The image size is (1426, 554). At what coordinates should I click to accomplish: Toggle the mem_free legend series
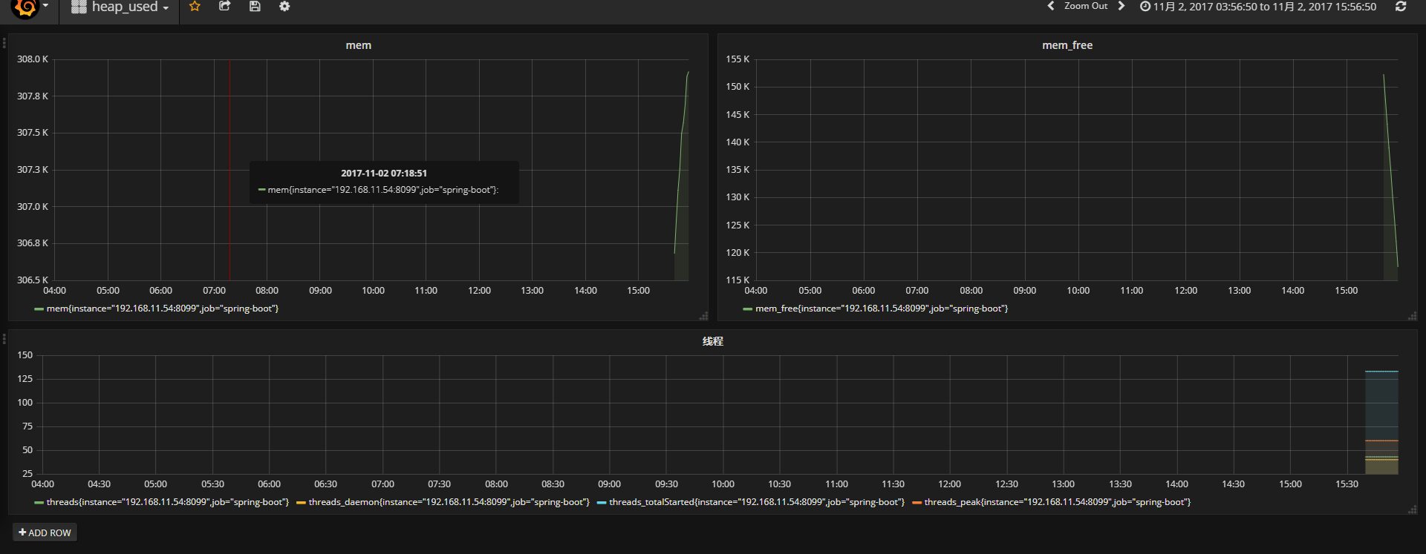(x=881, y=309)
